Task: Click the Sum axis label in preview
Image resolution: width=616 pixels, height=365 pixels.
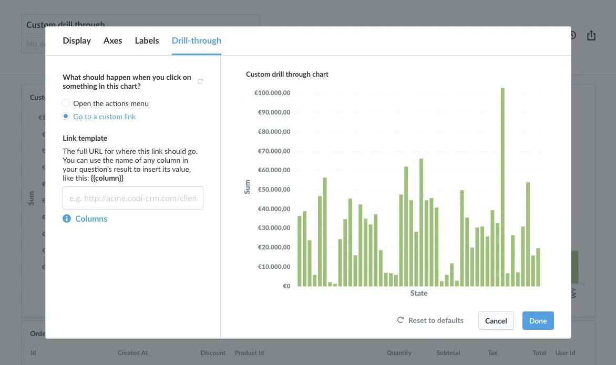Action: tap(247, 187)
